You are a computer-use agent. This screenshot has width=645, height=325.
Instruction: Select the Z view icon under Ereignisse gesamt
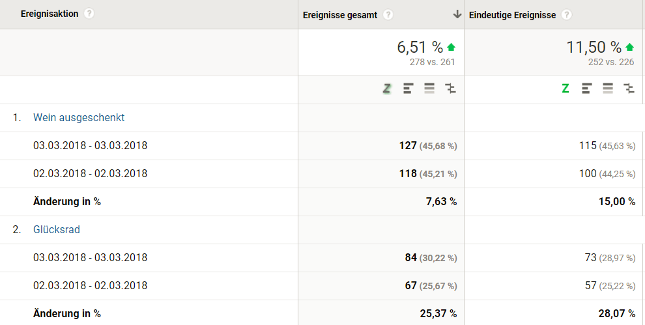click(x=387, y=89)
